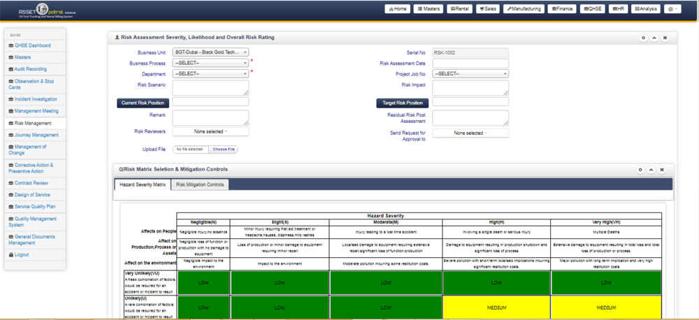Expand the Project Job No dropdown
The width and height of the screenshot is (699, 320).
pyautogui.click(x=470, y=73)
